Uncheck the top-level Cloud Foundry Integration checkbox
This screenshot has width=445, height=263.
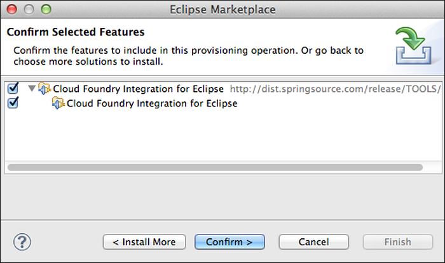coord(12,89)
